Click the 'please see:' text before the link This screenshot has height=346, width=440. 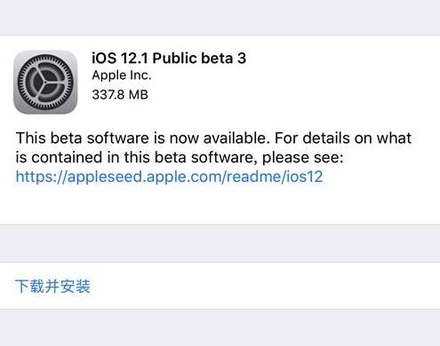(303, 157)
